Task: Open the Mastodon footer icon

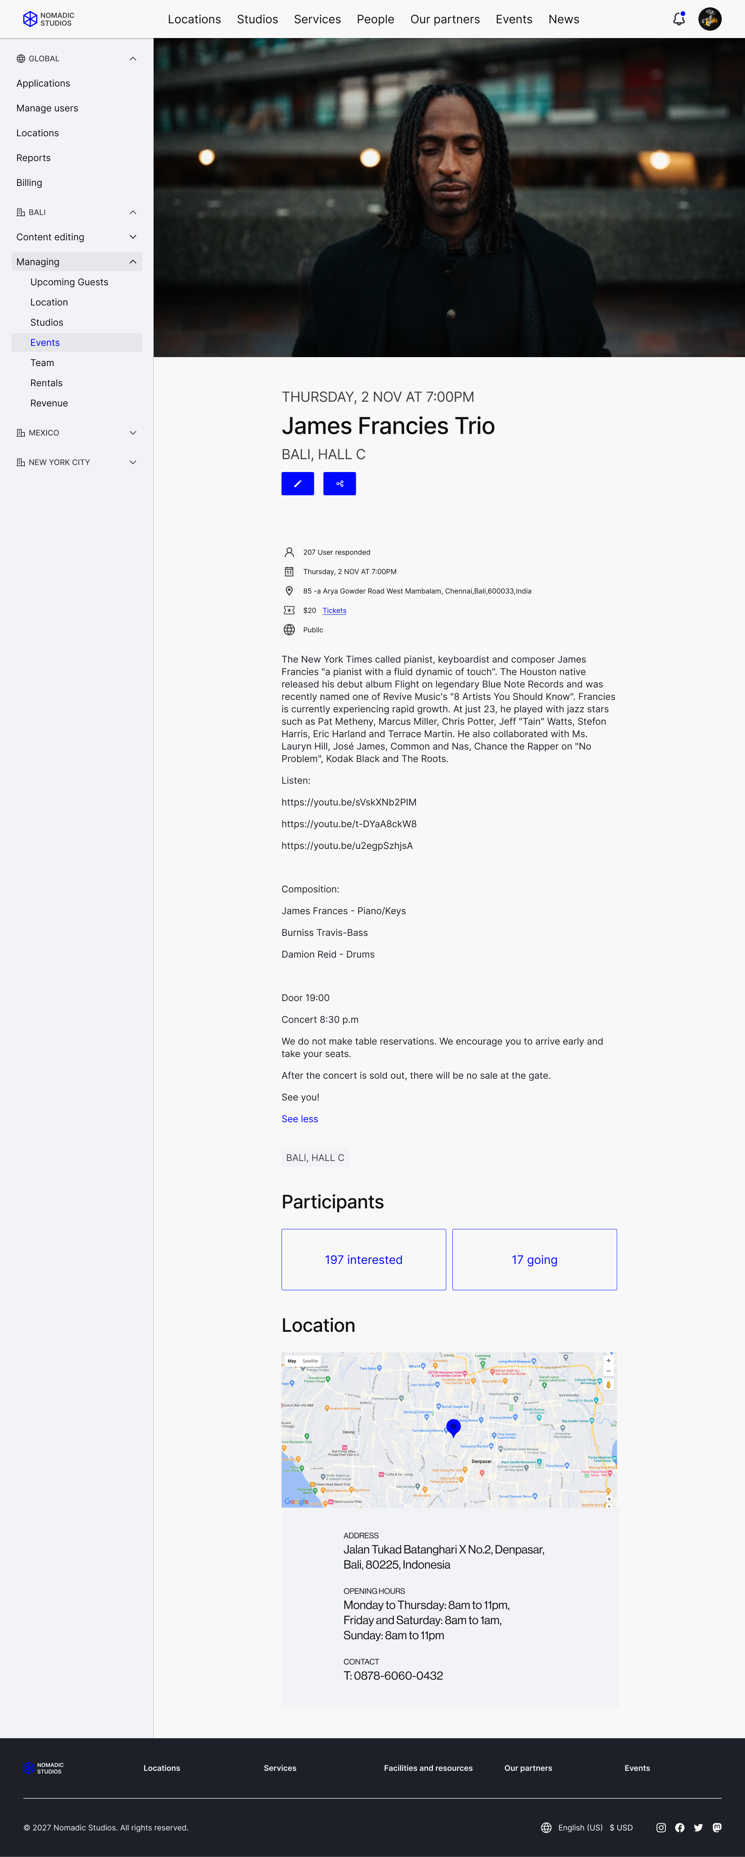Action: pyautogui.click(x=717, y=1827)
